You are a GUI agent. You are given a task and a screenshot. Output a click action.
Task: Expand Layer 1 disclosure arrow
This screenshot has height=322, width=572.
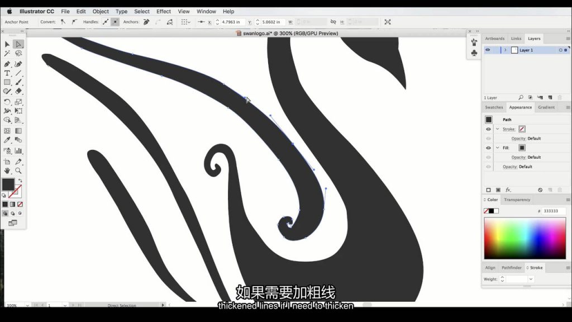click(506, 50)
